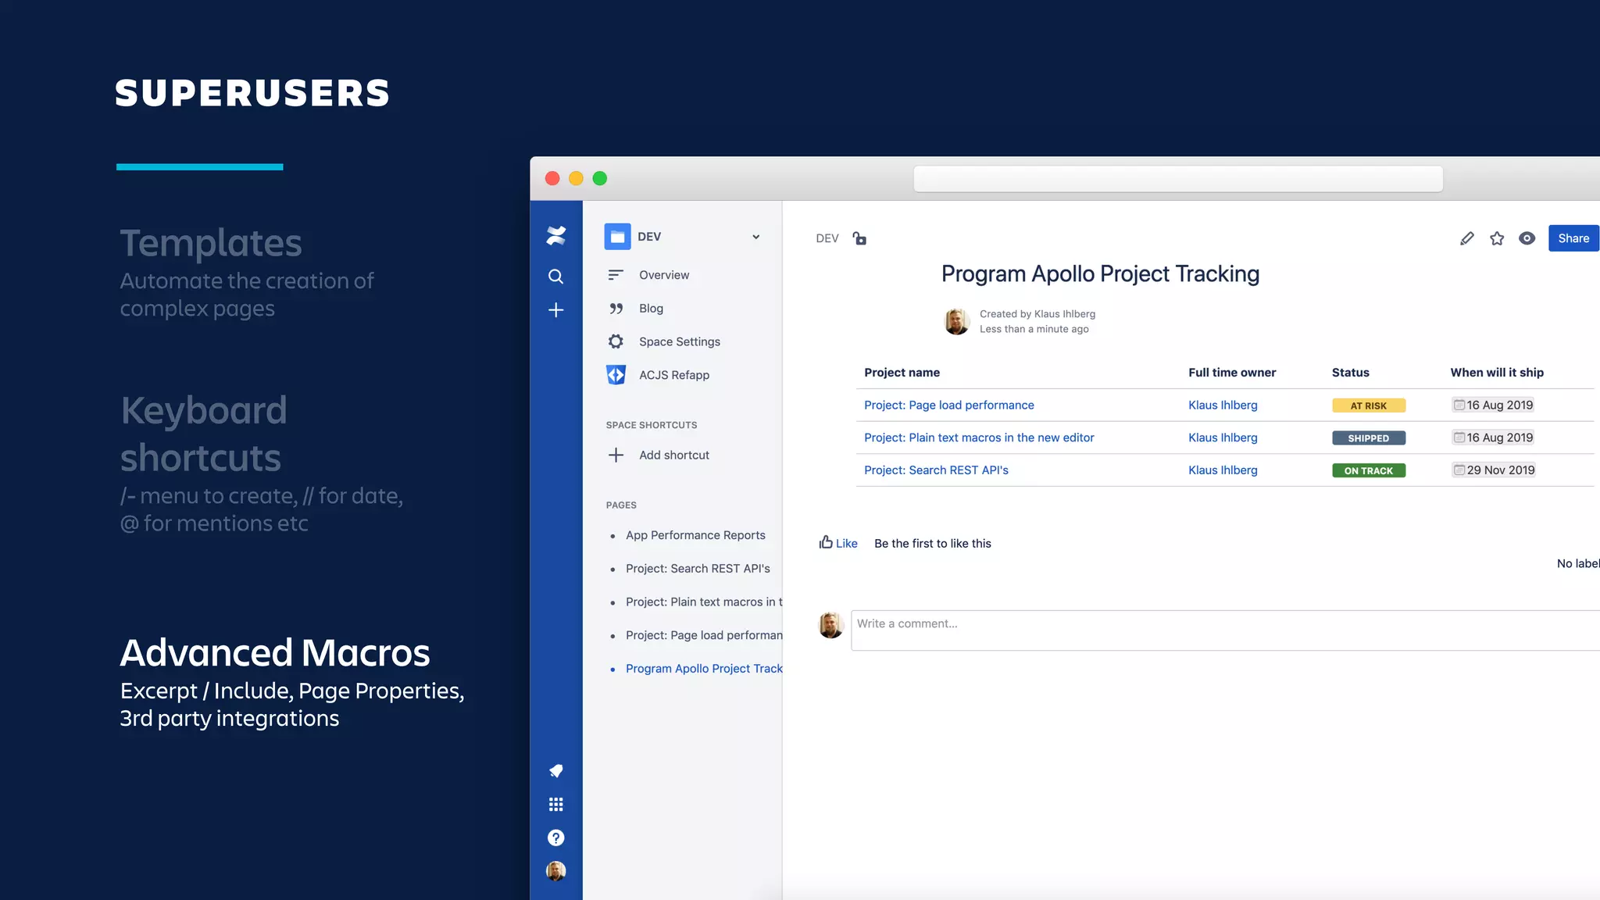The image size is (1600, 900).
Task: Click the Confluence logo icon
Action: coord(555,235)
